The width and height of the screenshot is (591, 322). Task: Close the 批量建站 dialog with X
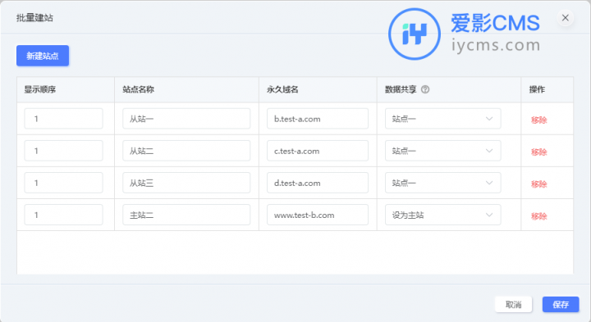pyautogui.click(x=565, y=18)
